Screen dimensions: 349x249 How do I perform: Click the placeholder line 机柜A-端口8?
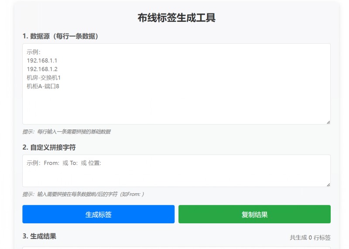tap(43, 86)
